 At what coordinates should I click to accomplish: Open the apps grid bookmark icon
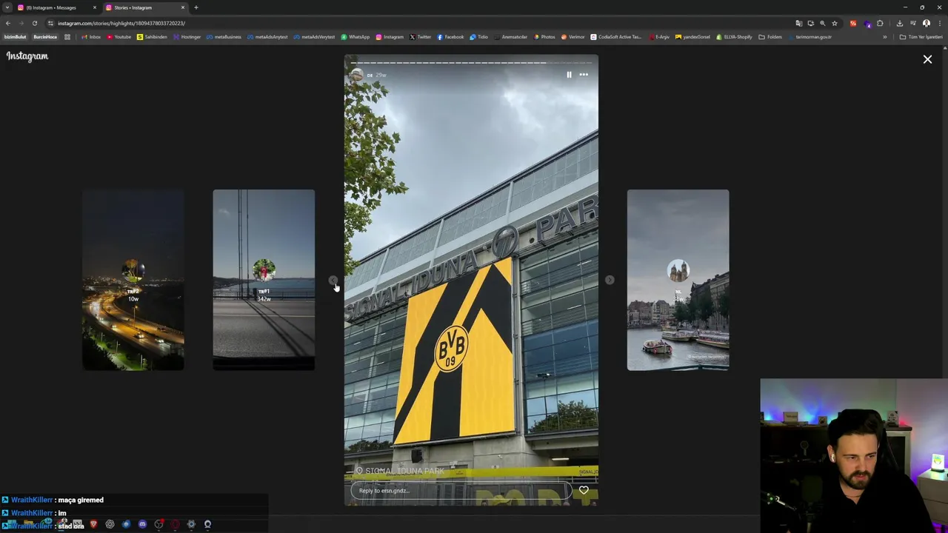coord(67,37)
